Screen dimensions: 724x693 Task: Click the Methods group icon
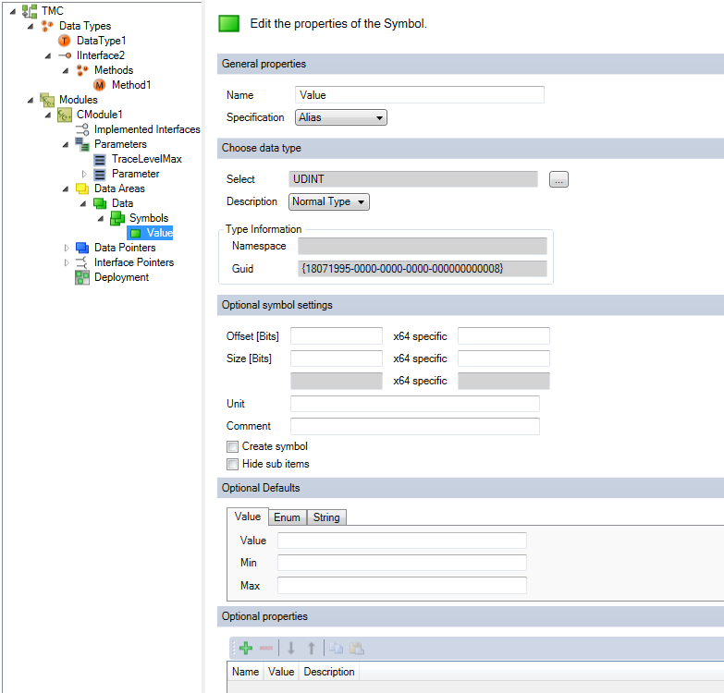coord(82,70)
